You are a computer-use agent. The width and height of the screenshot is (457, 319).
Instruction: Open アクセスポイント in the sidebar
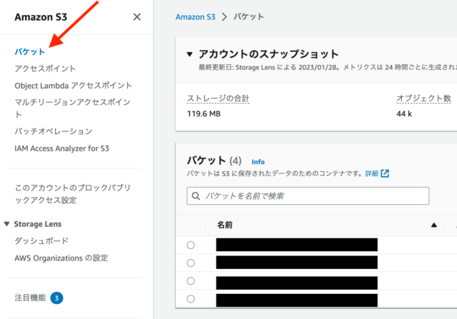(x=45, y=69)
